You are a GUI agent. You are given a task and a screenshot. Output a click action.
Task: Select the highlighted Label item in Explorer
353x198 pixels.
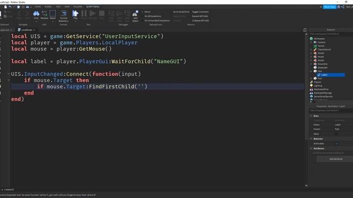coord(330,75)
